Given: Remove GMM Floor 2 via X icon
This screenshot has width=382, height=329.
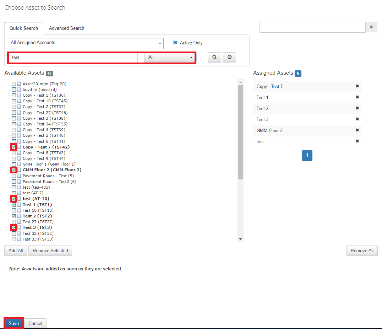Looking at the screenshot, I should click(x=357, y=130).
